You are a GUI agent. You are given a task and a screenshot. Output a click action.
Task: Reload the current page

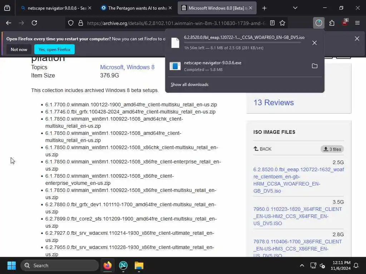point(34,23)
